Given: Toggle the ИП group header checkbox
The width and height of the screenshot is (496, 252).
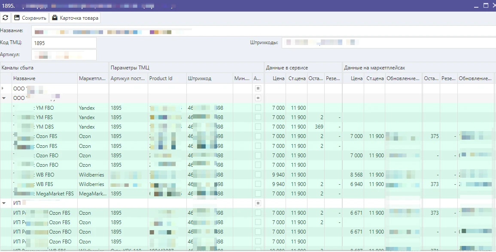Looking at the screenshot, I should click(258, 203).
